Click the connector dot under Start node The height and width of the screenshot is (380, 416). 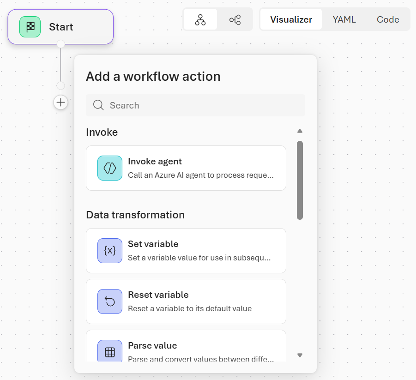point(60,44)
